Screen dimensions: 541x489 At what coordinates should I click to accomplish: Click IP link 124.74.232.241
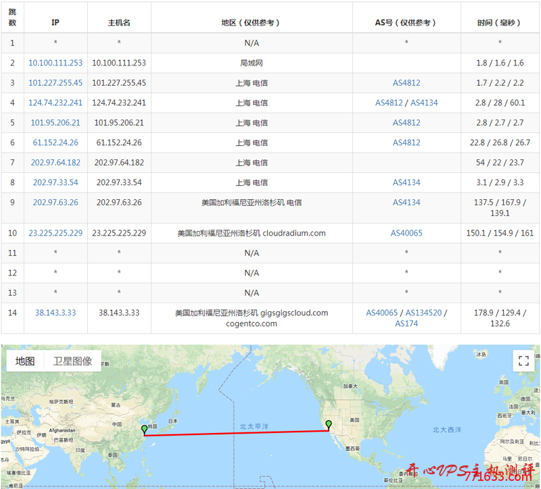(55, 103)
